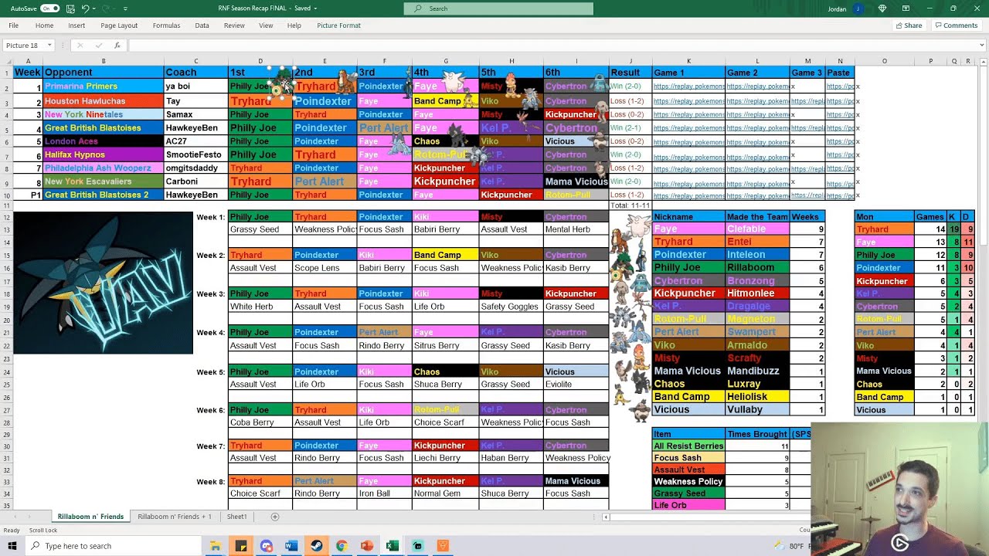Click the Redo icon
The height and width of the screenshot is (556, 989).
tap(106, 8)
